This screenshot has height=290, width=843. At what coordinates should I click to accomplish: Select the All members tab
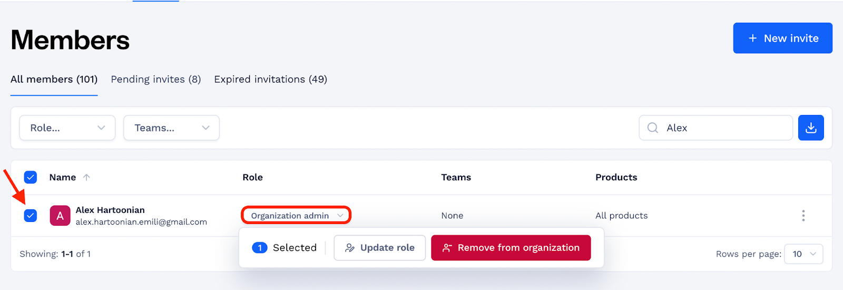[x=54, y=79]
